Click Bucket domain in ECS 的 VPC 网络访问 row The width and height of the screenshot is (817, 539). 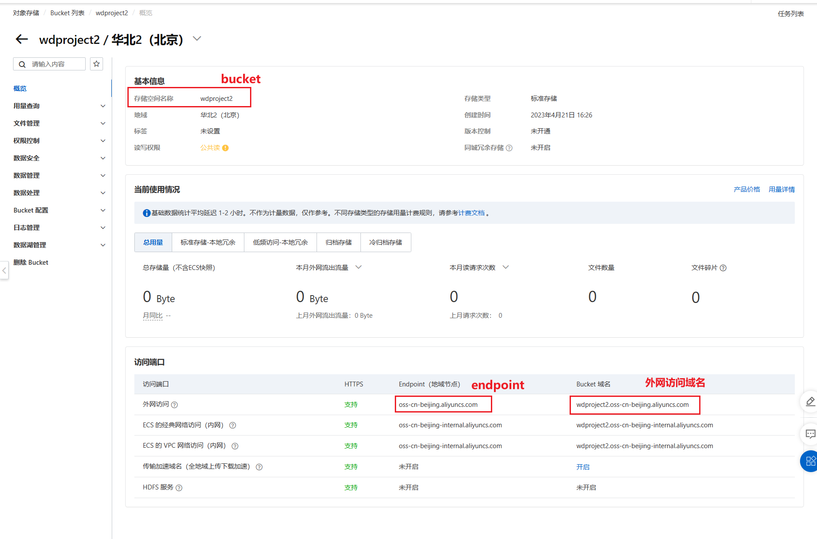point(645,446)
